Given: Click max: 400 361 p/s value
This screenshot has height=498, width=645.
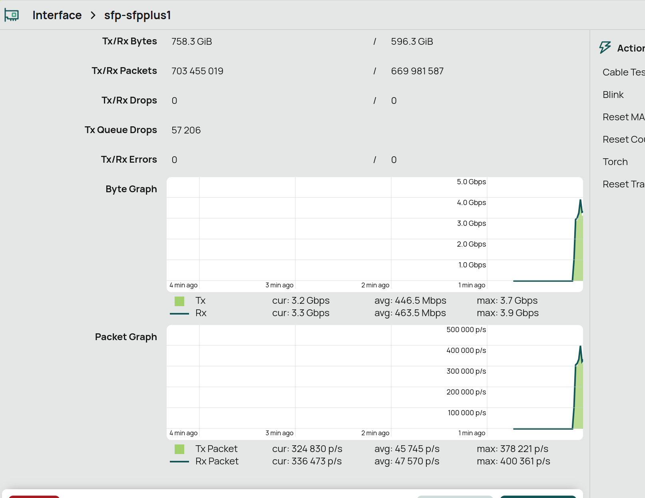Looking at the screenshot, I should coord(514,461).
